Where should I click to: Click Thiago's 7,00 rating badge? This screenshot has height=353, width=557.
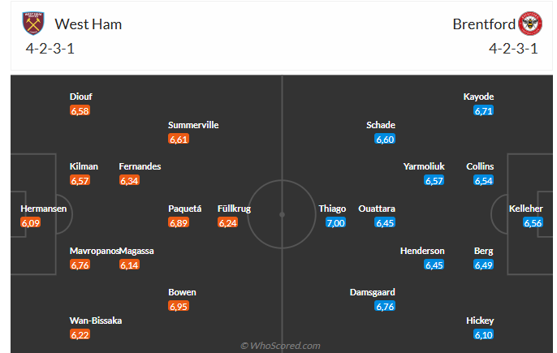pyautogui.click(x=335, y=222)
